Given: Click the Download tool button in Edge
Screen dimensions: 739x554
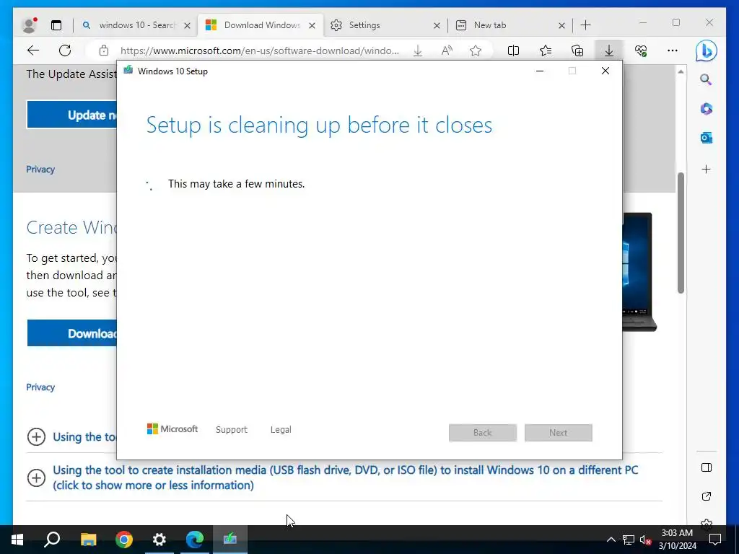Looking at the screenshot, I should pos(71,333).
